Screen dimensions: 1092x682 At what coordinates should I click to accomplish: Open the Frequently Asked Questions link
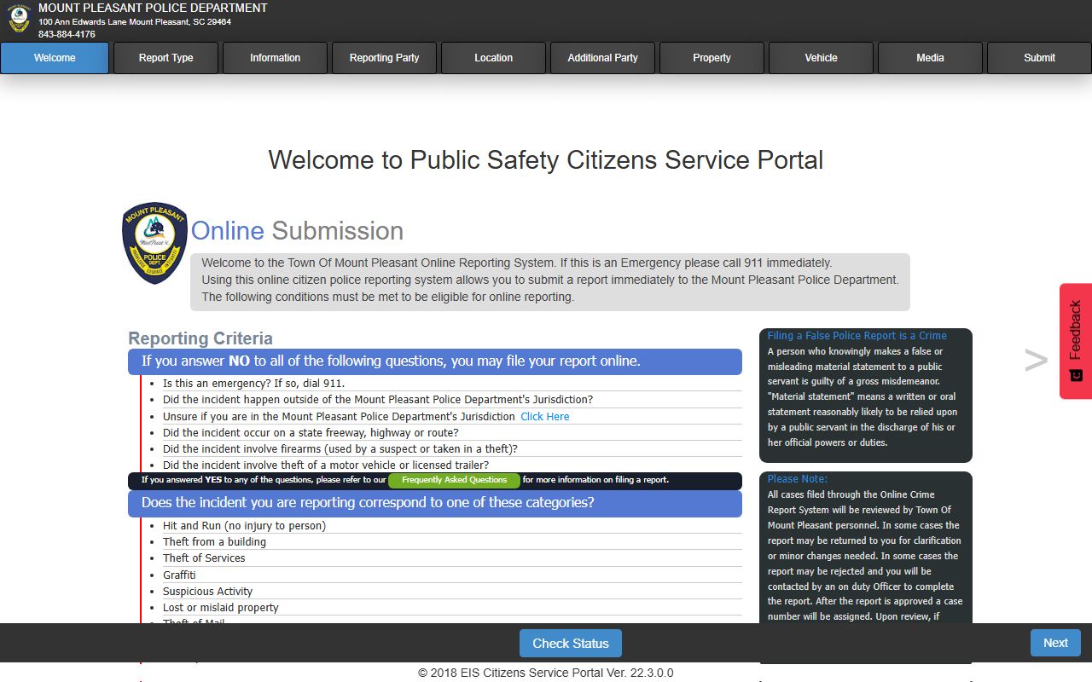click(454, 480)
